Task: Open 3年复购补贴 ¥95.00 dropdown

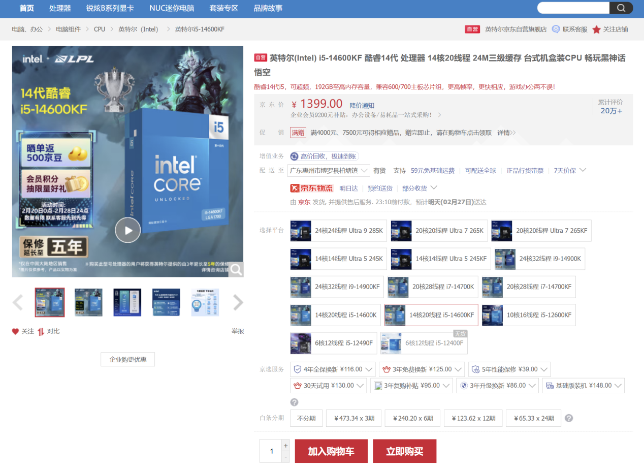Action: (411, 385)
